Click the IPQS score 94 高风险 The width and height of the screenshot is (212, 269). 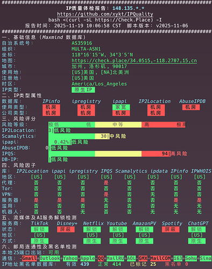pos(174,154)
